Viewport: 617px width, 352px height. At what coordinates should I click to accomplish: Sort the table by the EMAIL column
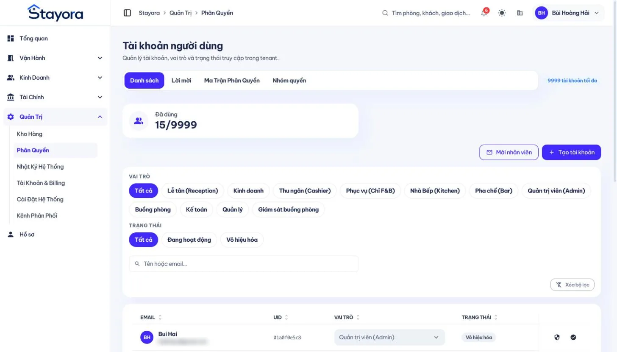(151, 317)
